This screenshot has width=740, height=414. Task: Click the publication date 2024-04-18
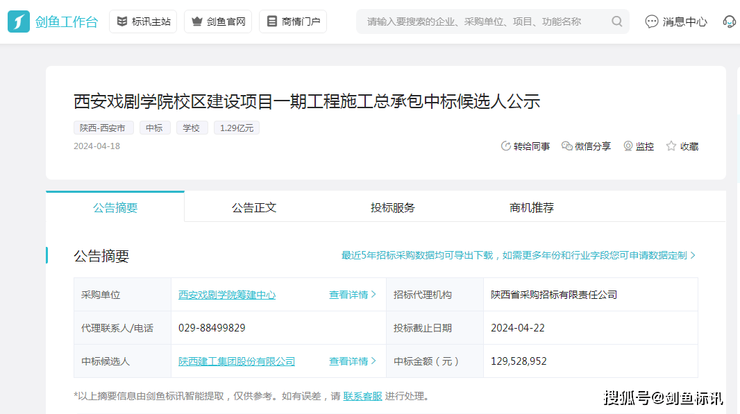(96, 146)
